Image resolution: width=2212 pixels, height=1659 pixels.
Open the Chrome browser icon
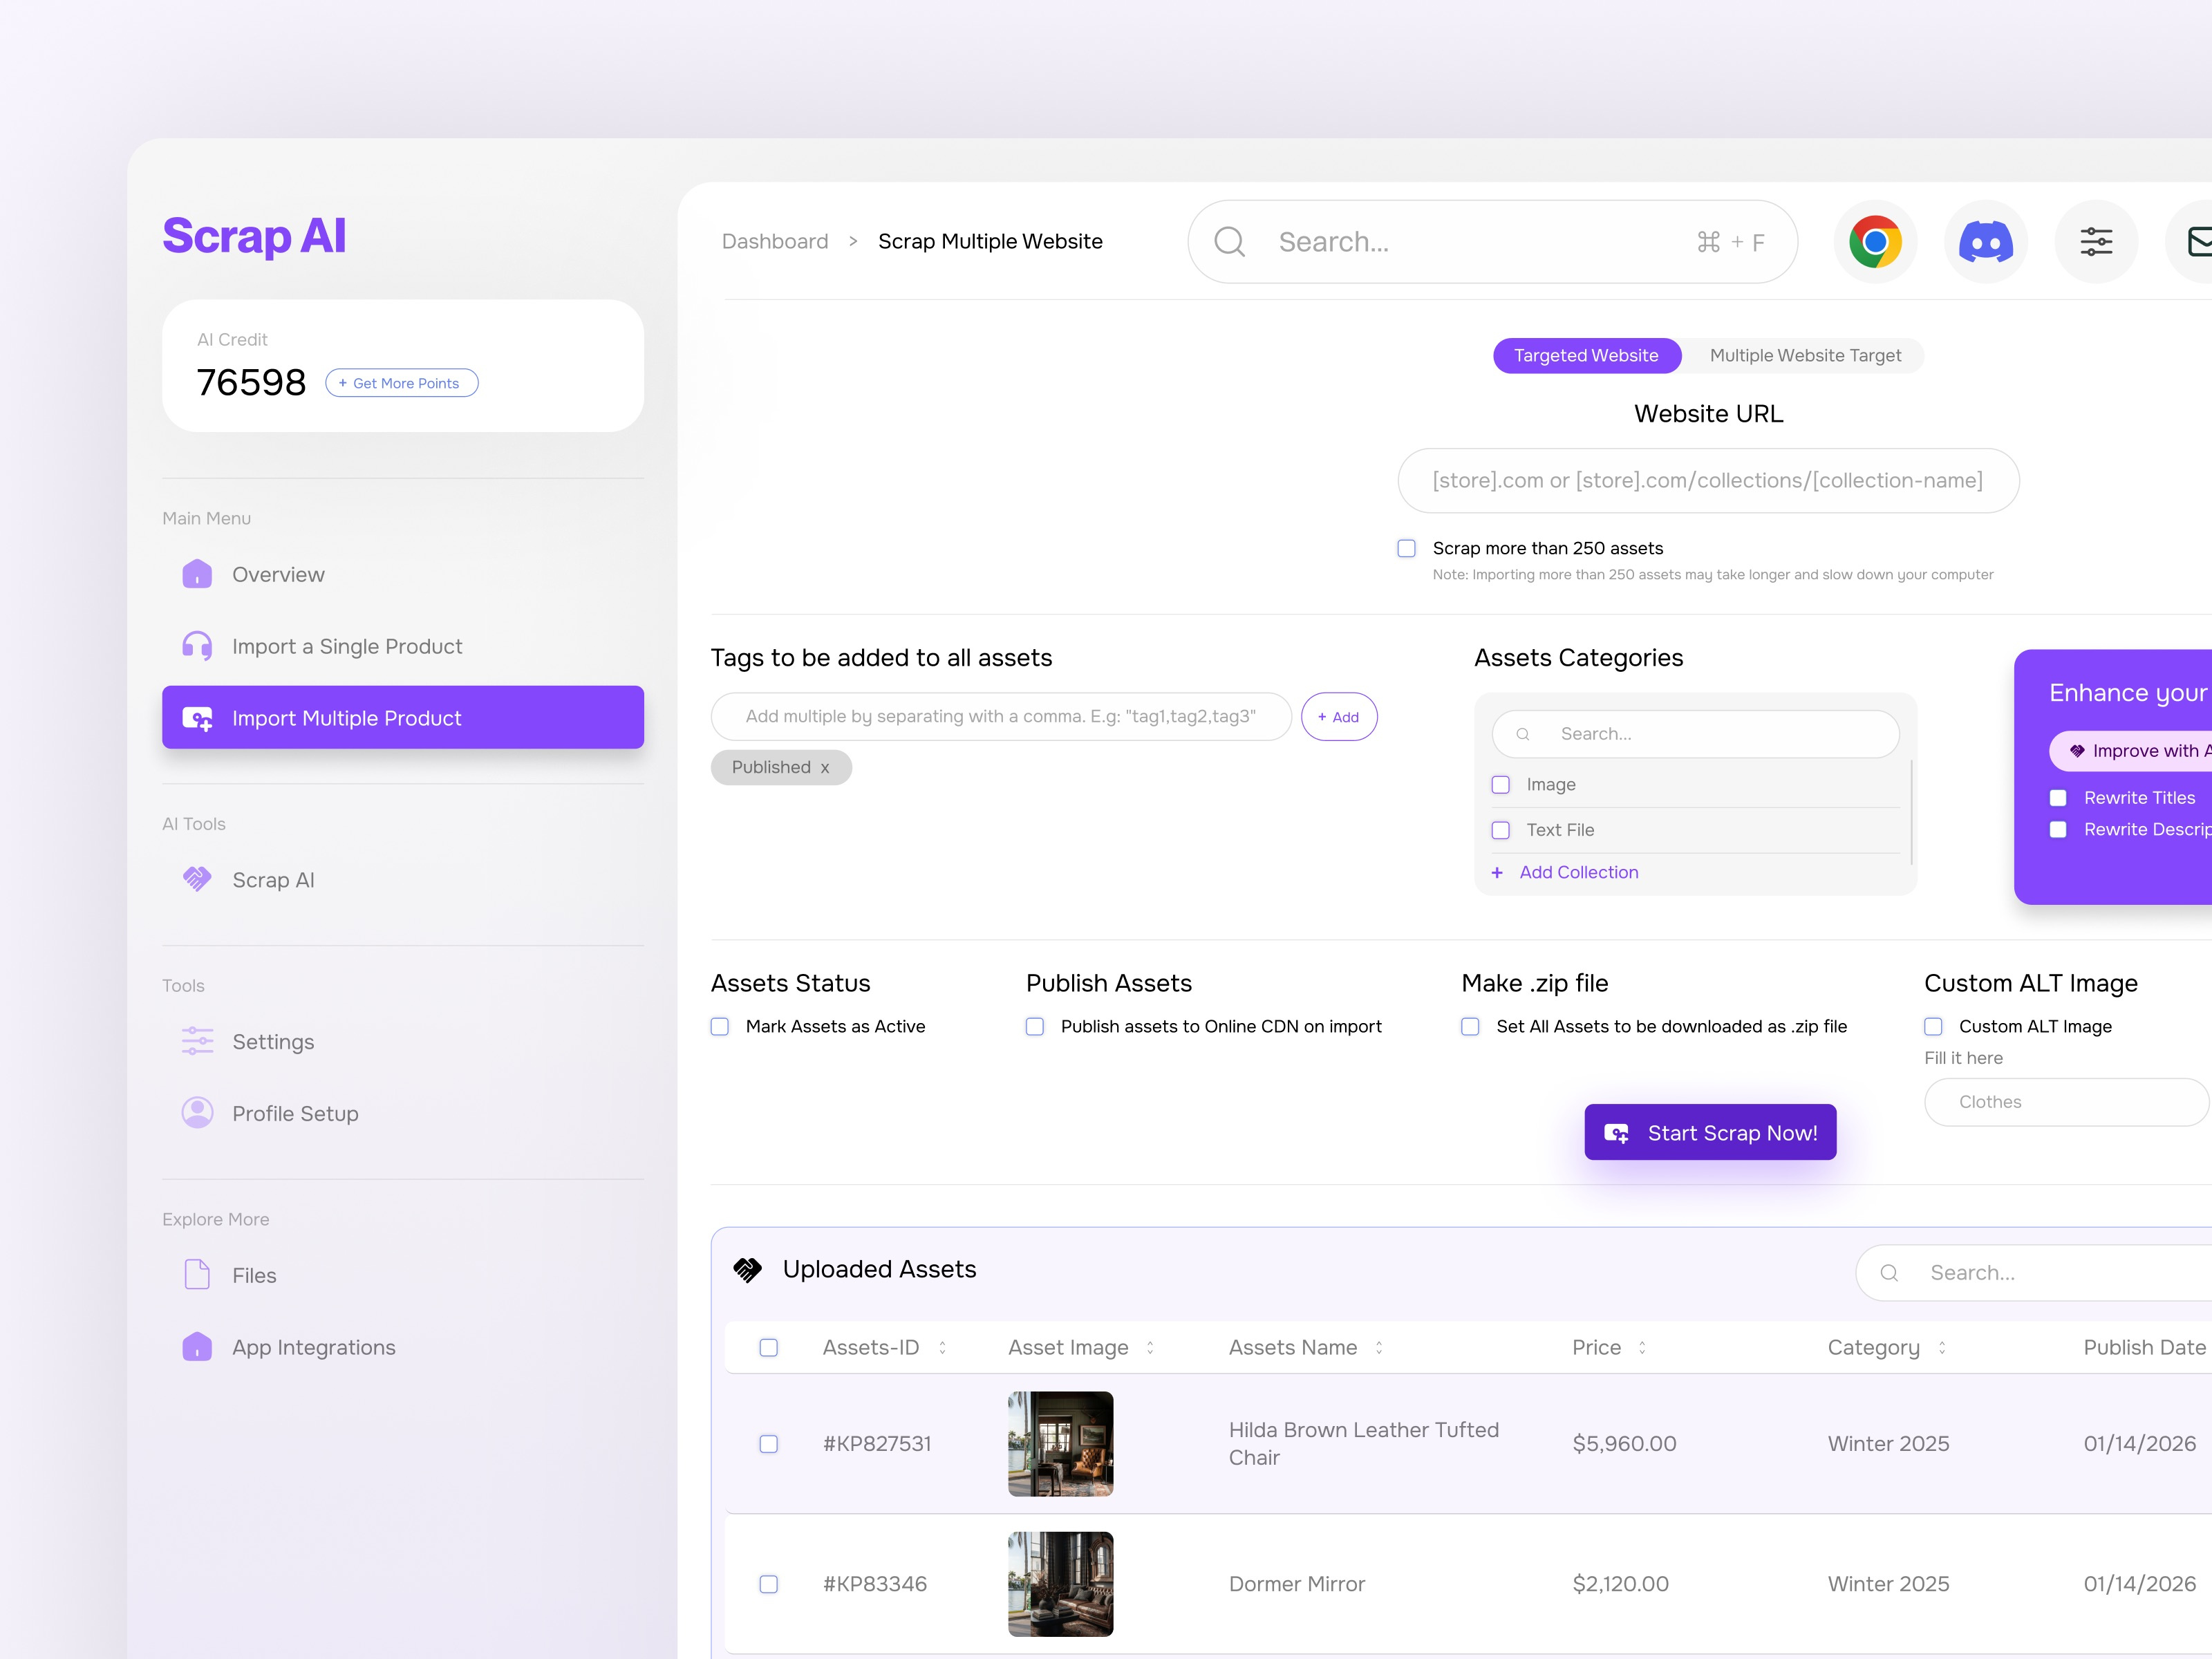click(1875, 242)
